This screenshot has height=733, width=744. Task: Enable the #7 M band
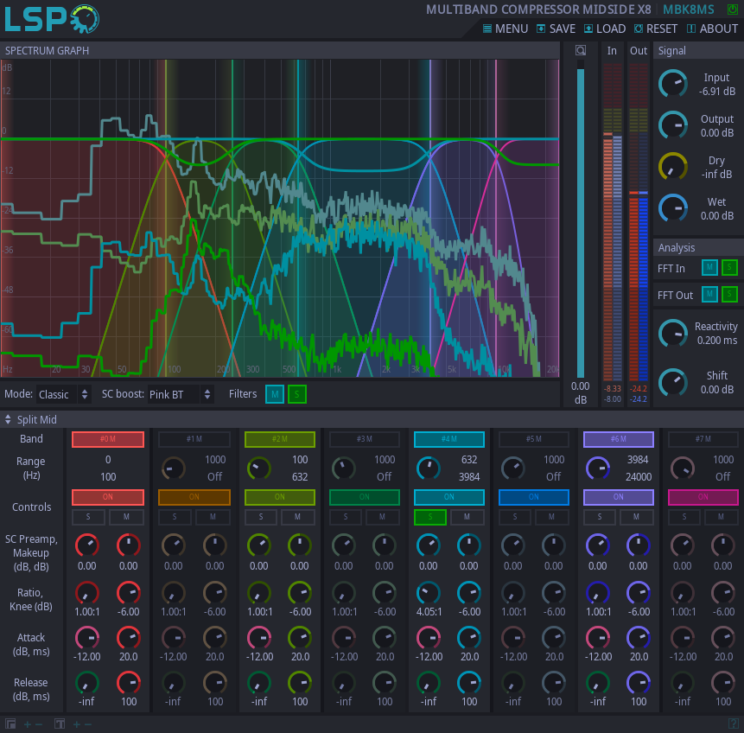(703, 439)
